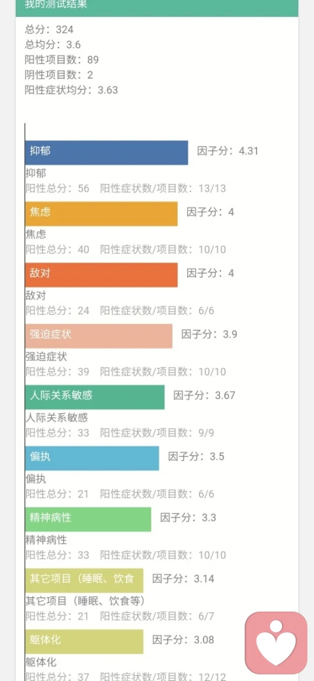Select the orange 焦虑 bar
This screenshot has width=314, height=681.
pyautogui.click(x=101, y=213)
